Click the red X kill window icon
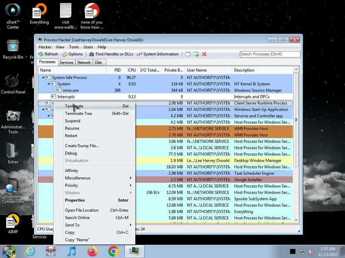The width and height of the screenshot is (345, 258). click(204, 54)
